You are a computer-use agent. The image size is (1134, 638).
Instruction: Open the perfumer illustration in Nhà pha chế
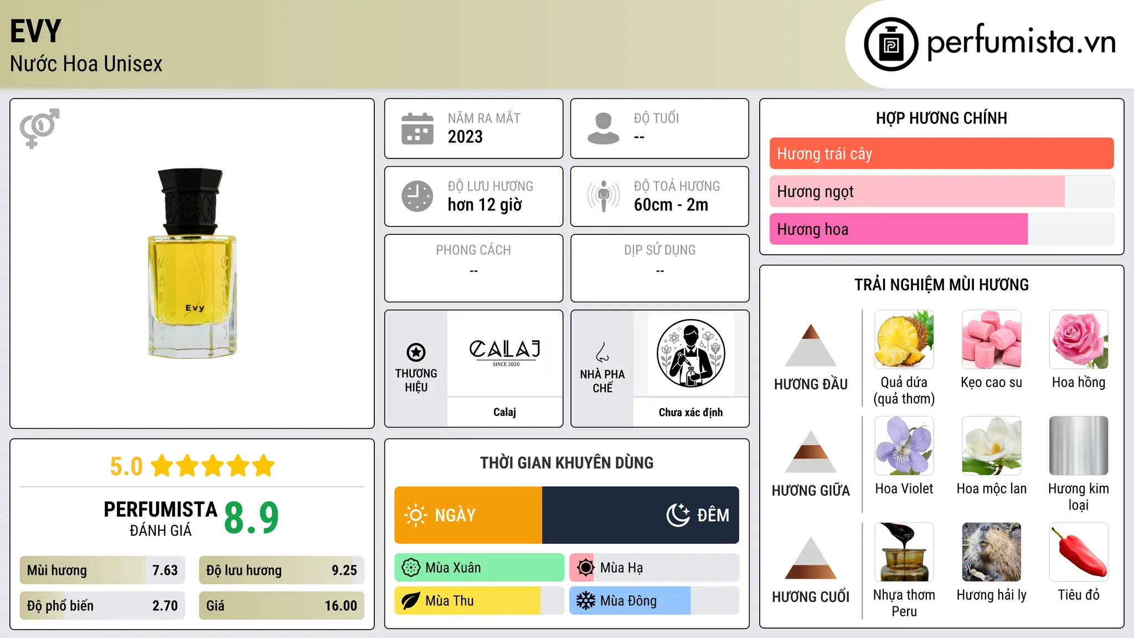click(690, 353)
